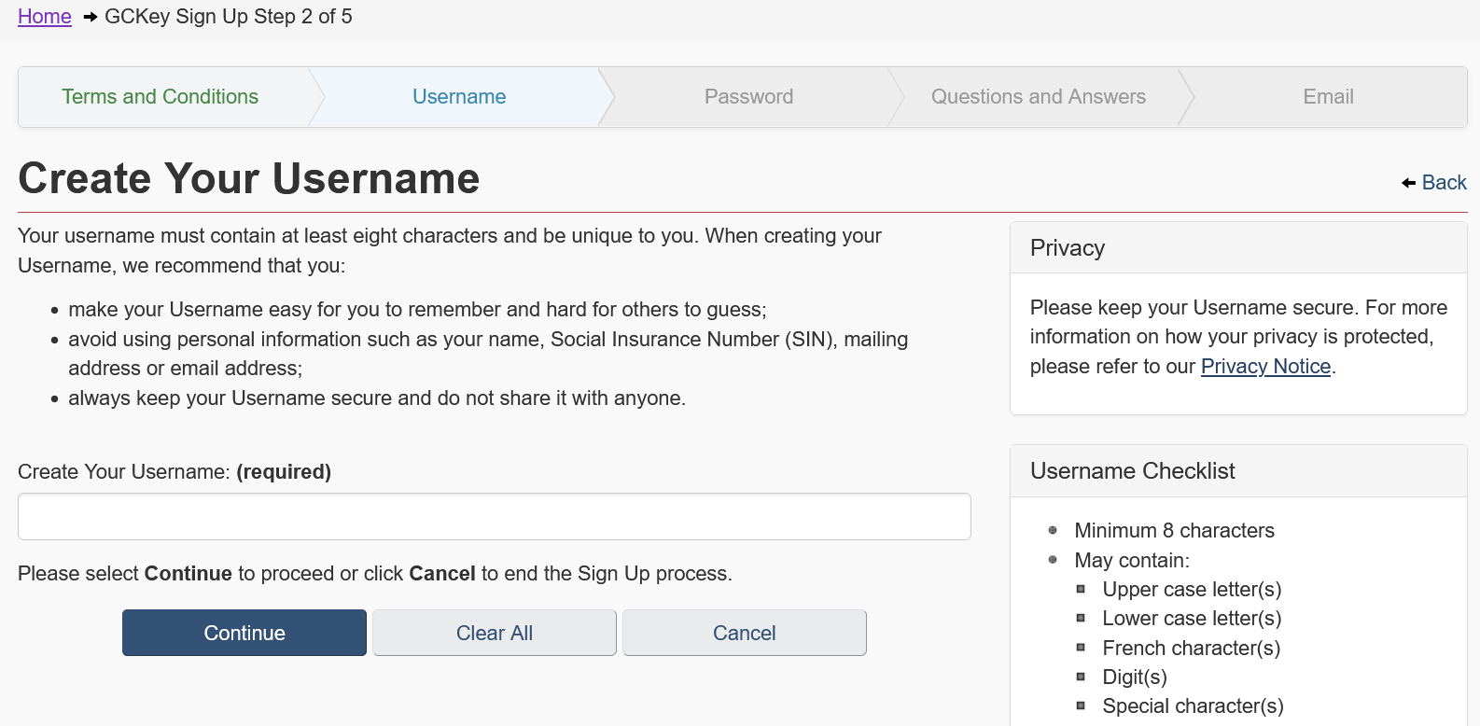This screenshot has width=1480, height=726.
Task: Click the Create Your Username page heading
Action: click(249, 178)
